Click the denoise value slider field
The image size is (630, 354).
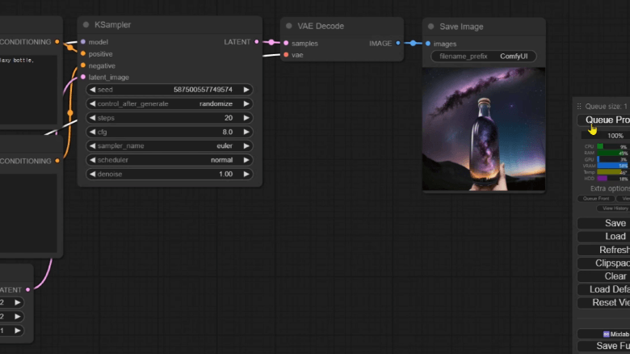pyautogui.click(x=169, y=174)
